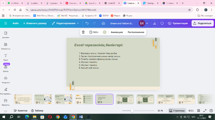Viewport: 215px width, 120px height.
Task: Click the zoom slider handle
Action: (132, 111)
